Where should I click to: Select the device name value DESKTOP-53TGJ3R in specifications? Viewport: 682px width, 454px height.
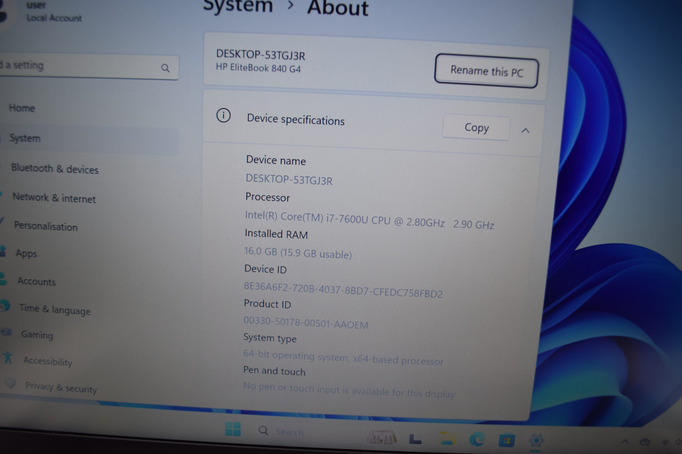[x=289, y=180]
